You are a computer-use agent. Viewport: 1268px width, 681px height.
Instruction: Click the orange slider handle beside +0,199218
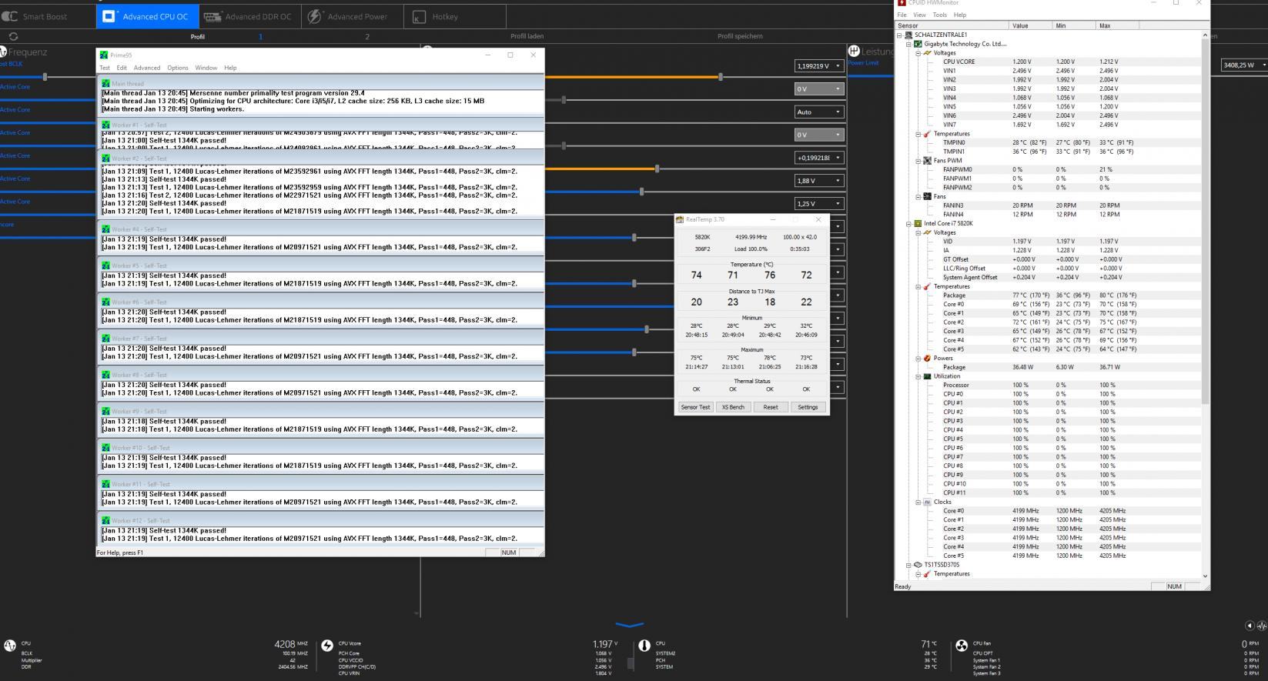point(657,169)
